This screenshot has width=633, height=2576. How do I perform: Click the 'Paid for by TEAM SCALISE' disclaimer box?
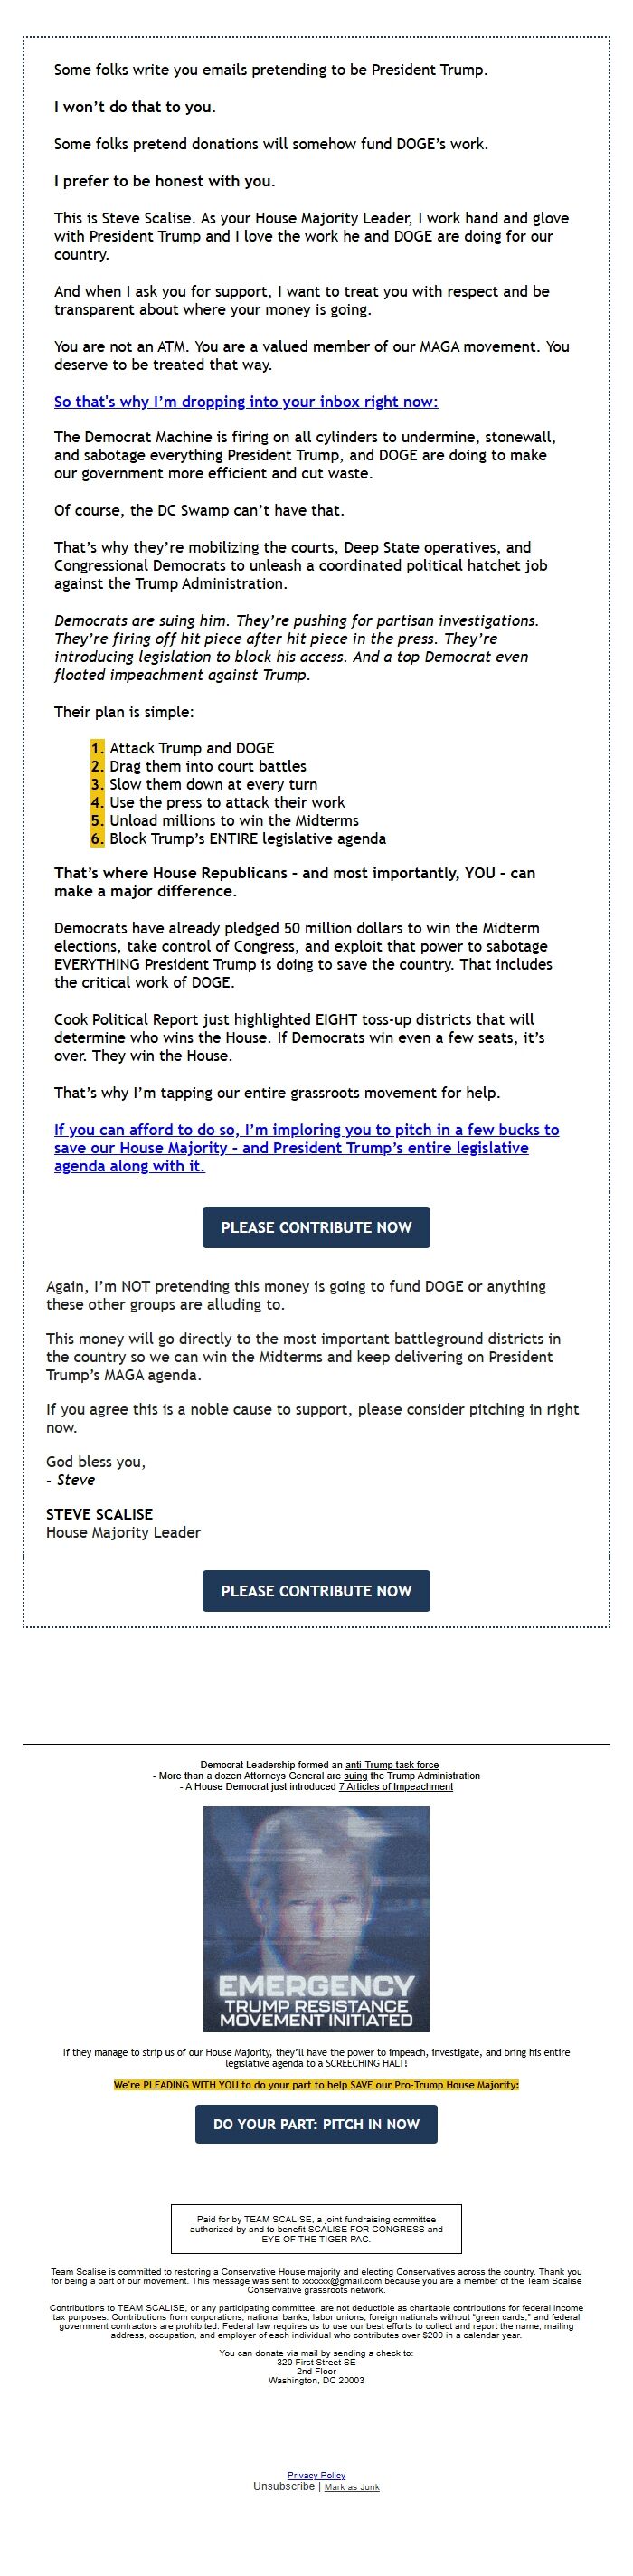(x=316, y=2229)
